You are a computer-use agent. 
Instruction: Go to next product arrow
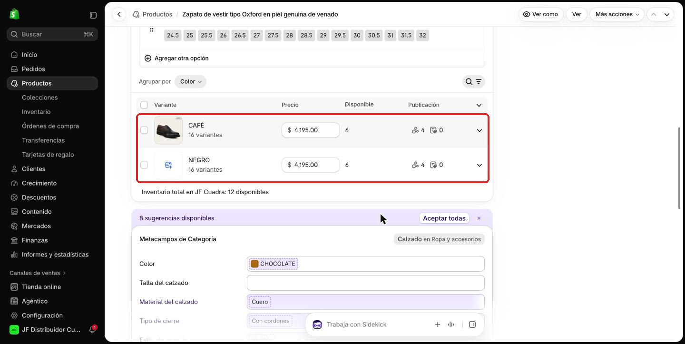[x=667, y=14]
